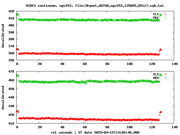Click the 430 y-axis tick label
The height and width of the screenshot is (135, 180).
[x=11, y=106]
